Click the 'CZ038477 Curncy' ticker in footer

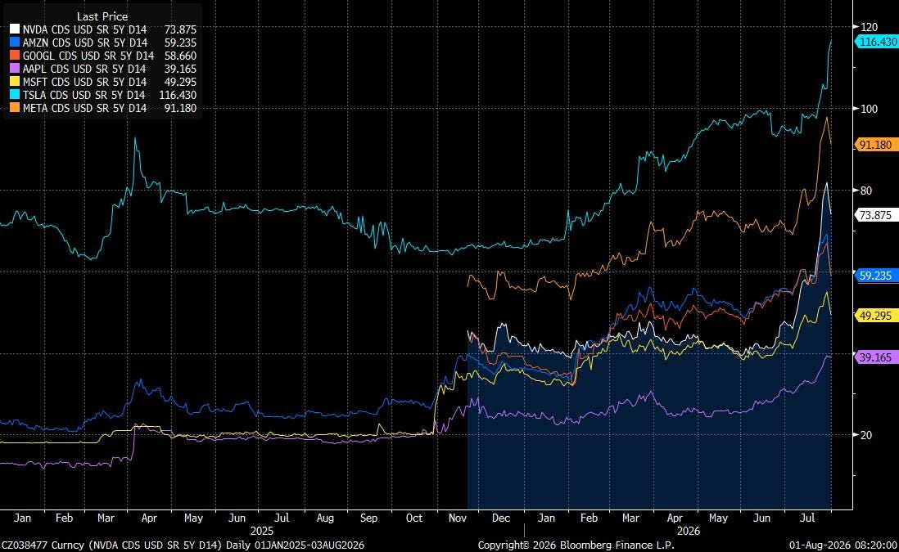(43, 545)
